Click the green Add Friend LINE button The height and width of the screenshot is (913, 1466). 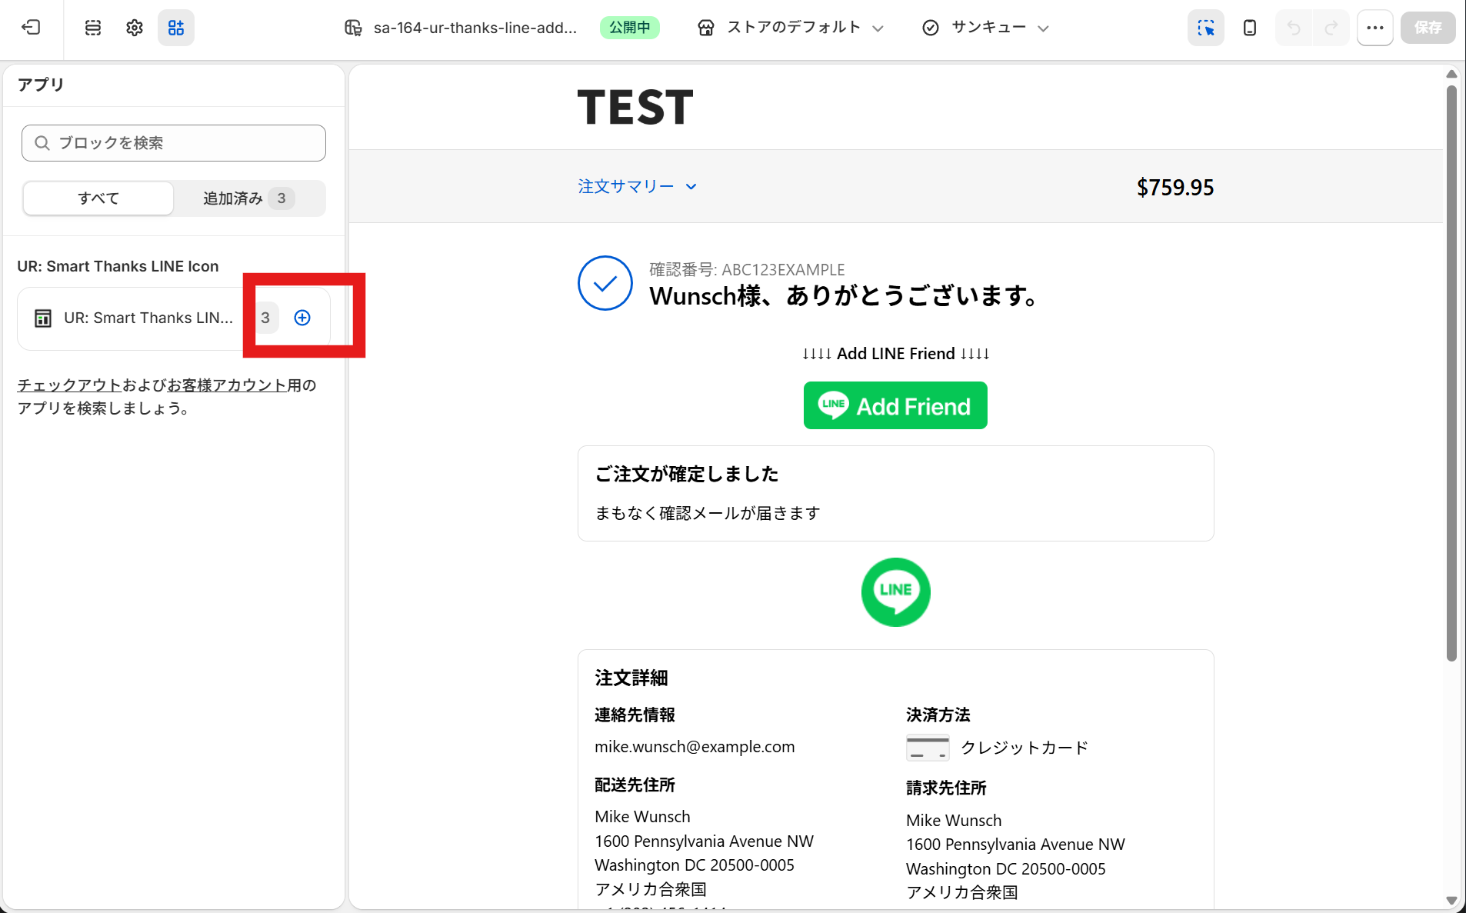[x=895, y=405]
